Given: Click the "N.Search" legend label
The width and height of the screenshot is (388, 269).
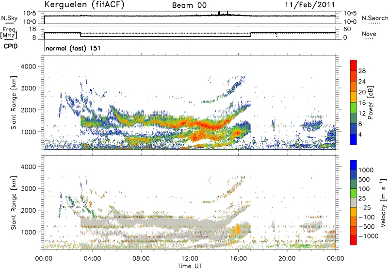Looking at the screenshot, I should tap(374, 18).
